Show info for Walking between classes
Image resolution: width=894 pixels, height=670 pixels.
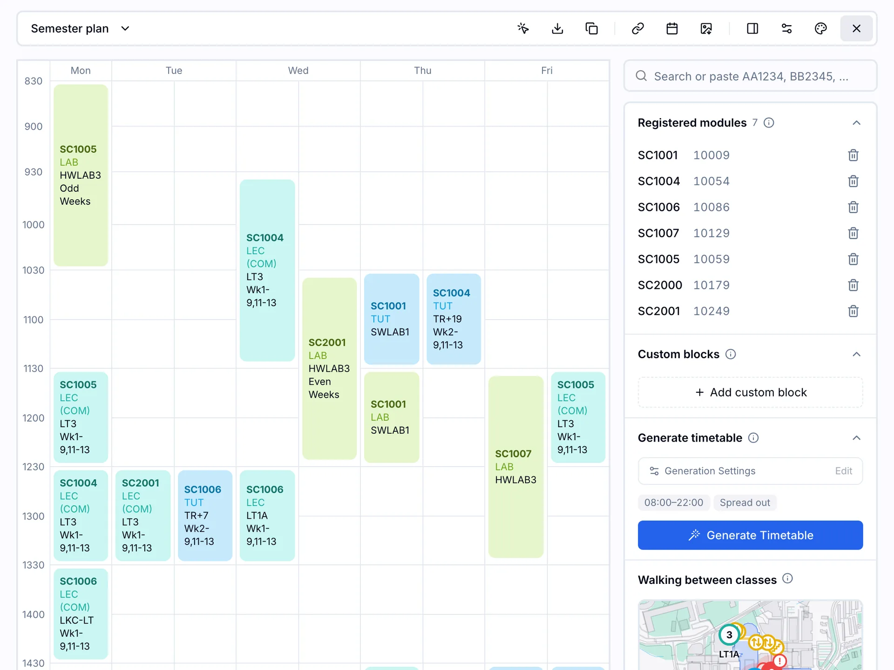787,578
